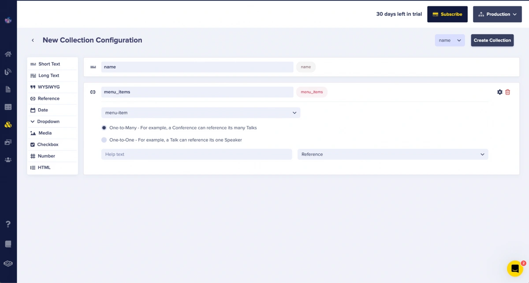Delete the menu_items field with trash icon
Viewport: 529px width, 283px height.
coord(508,92)
